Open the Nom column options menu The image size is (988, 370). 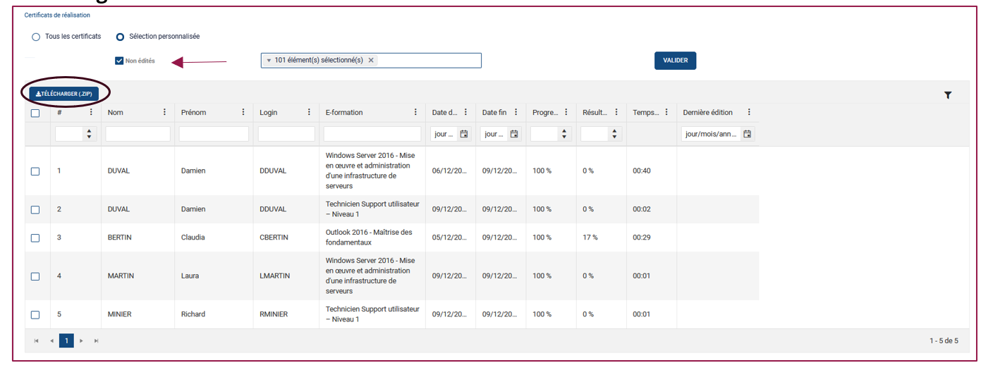click(x=164, y=112)
